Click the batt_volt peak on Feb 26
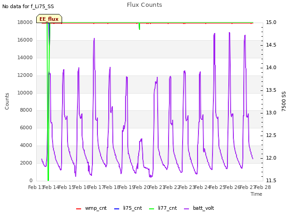 click(230, 33)
